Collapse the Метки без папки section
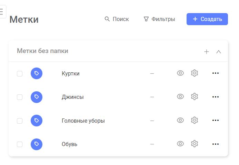Image resolution: width=239 pixels, height=165 pixels. point(219,52)
